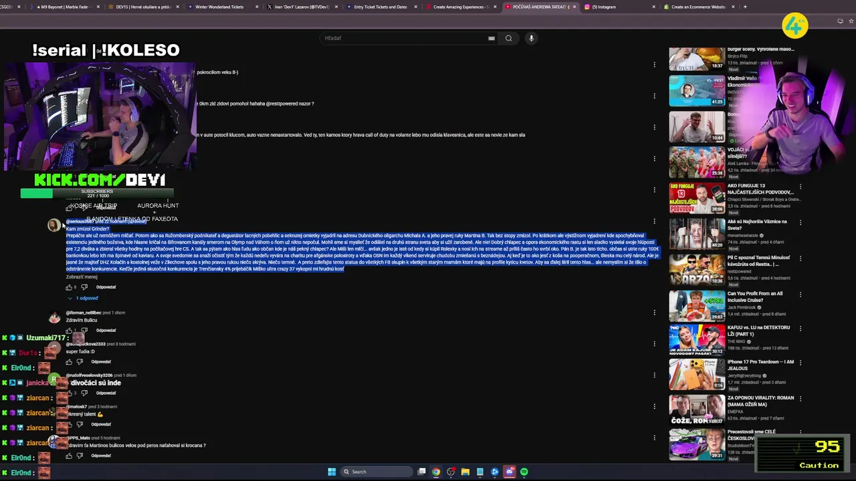Open 'KAFUU vs. LU na DETEKTORU LŽI' title
Image resolution: width=856 pixels, height=481 pixels.
pos(758,330)
